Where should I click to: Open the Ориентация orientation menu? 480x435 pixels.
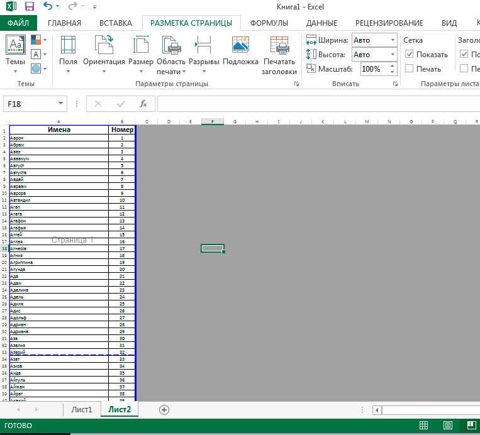(104, 54)
